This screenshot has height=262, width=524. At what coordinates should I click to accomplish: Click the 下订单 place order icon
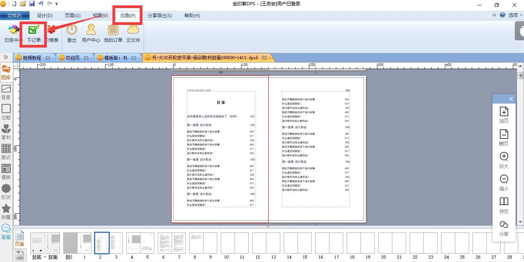pyautogui.click(x=34, y=33)
